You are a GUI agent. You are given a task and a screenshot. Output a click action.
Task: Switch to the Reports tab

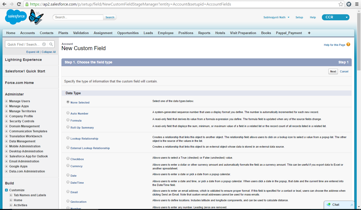click(204, 33)
